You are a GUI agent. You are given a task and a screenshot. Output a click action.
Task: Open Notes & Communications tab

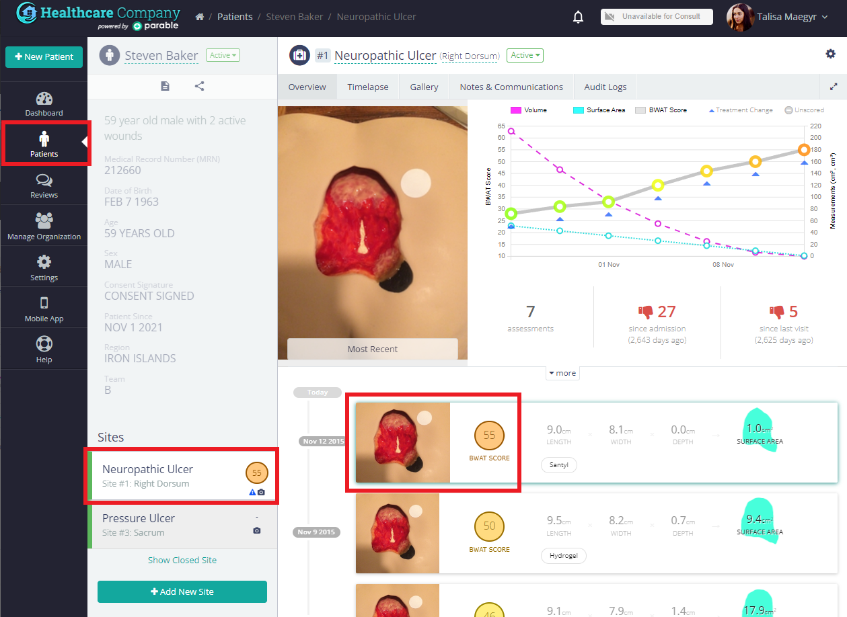[511, 87]
